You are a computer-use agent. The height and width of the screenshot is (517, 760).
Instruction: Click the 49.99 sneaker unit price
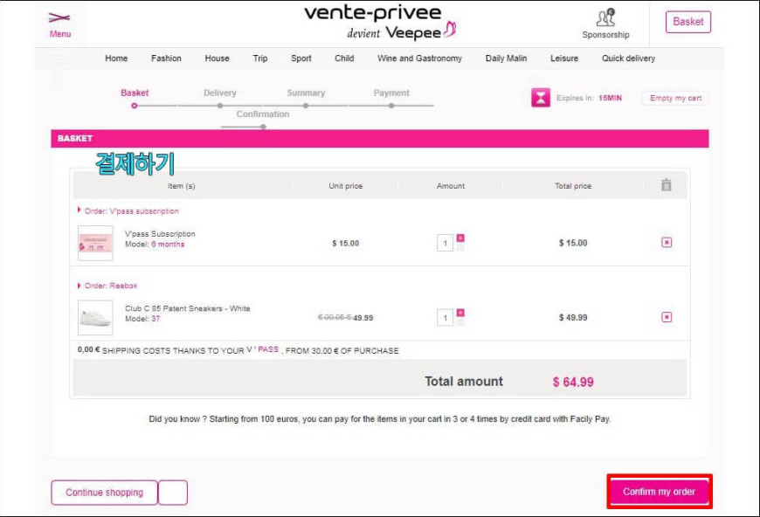pyautogui.click(x=363, y=318)
